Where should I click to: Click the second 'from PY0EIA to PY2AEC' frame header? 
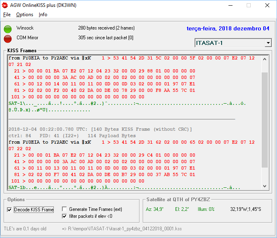50,142
